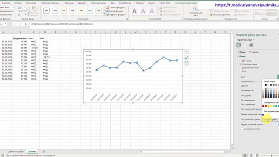Pick the red standard color swatch
The width and height of the screenshot is (279, 157).
tap(266, 106)
